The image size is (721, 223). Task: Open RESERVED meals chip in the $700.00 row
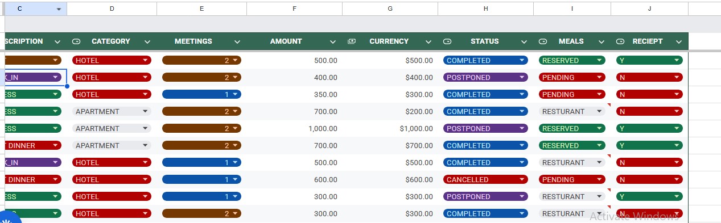(572, 145)
